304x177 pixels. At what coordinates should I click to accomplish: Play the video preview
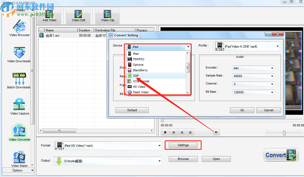coord(165,132)
